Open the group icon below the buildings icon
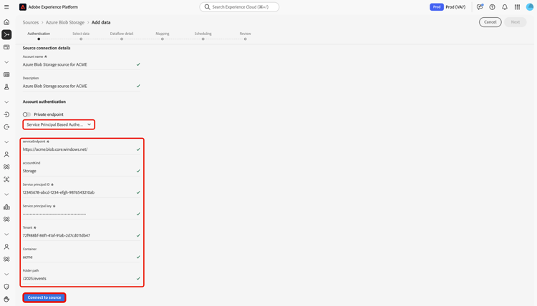The height and width of the screenshot is (306, 537). click(x=6, y=219)
